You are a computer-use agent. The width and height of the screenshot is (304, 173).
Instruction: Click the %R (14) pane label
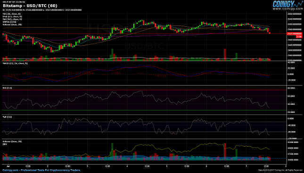pos(7,117)
